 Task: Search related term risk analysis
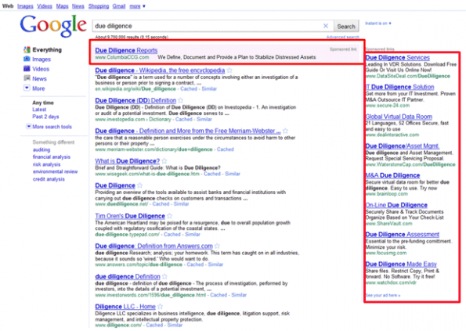coord(46,164)
